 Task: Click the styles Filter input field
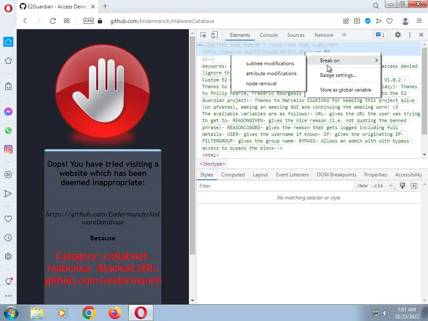coord(275,186)
